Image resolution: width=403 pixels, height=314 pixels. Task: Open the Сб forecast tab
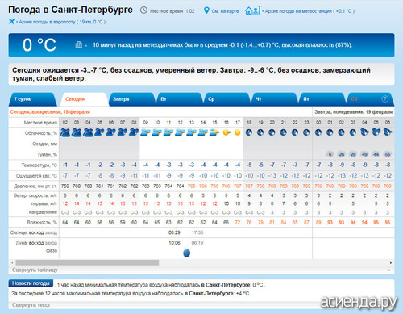[x=369, y=99]
